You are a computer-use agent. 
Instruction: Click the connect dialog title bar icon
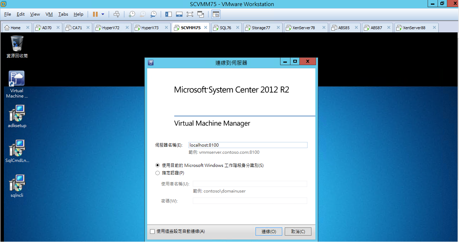click(x=151, y=62)
